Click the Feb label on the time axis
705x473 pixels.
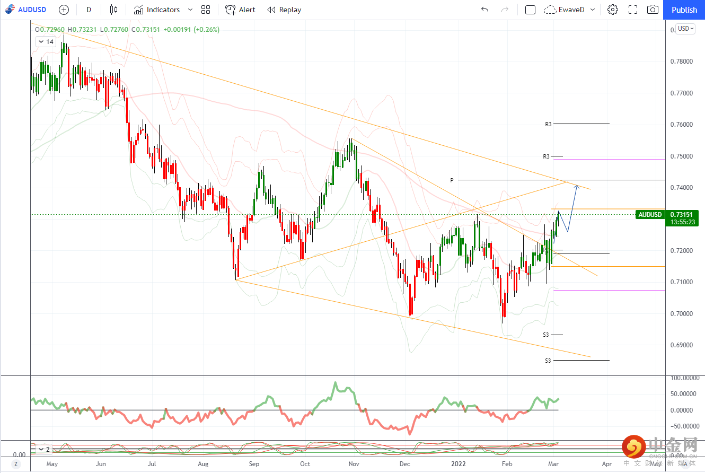point(507,464)
